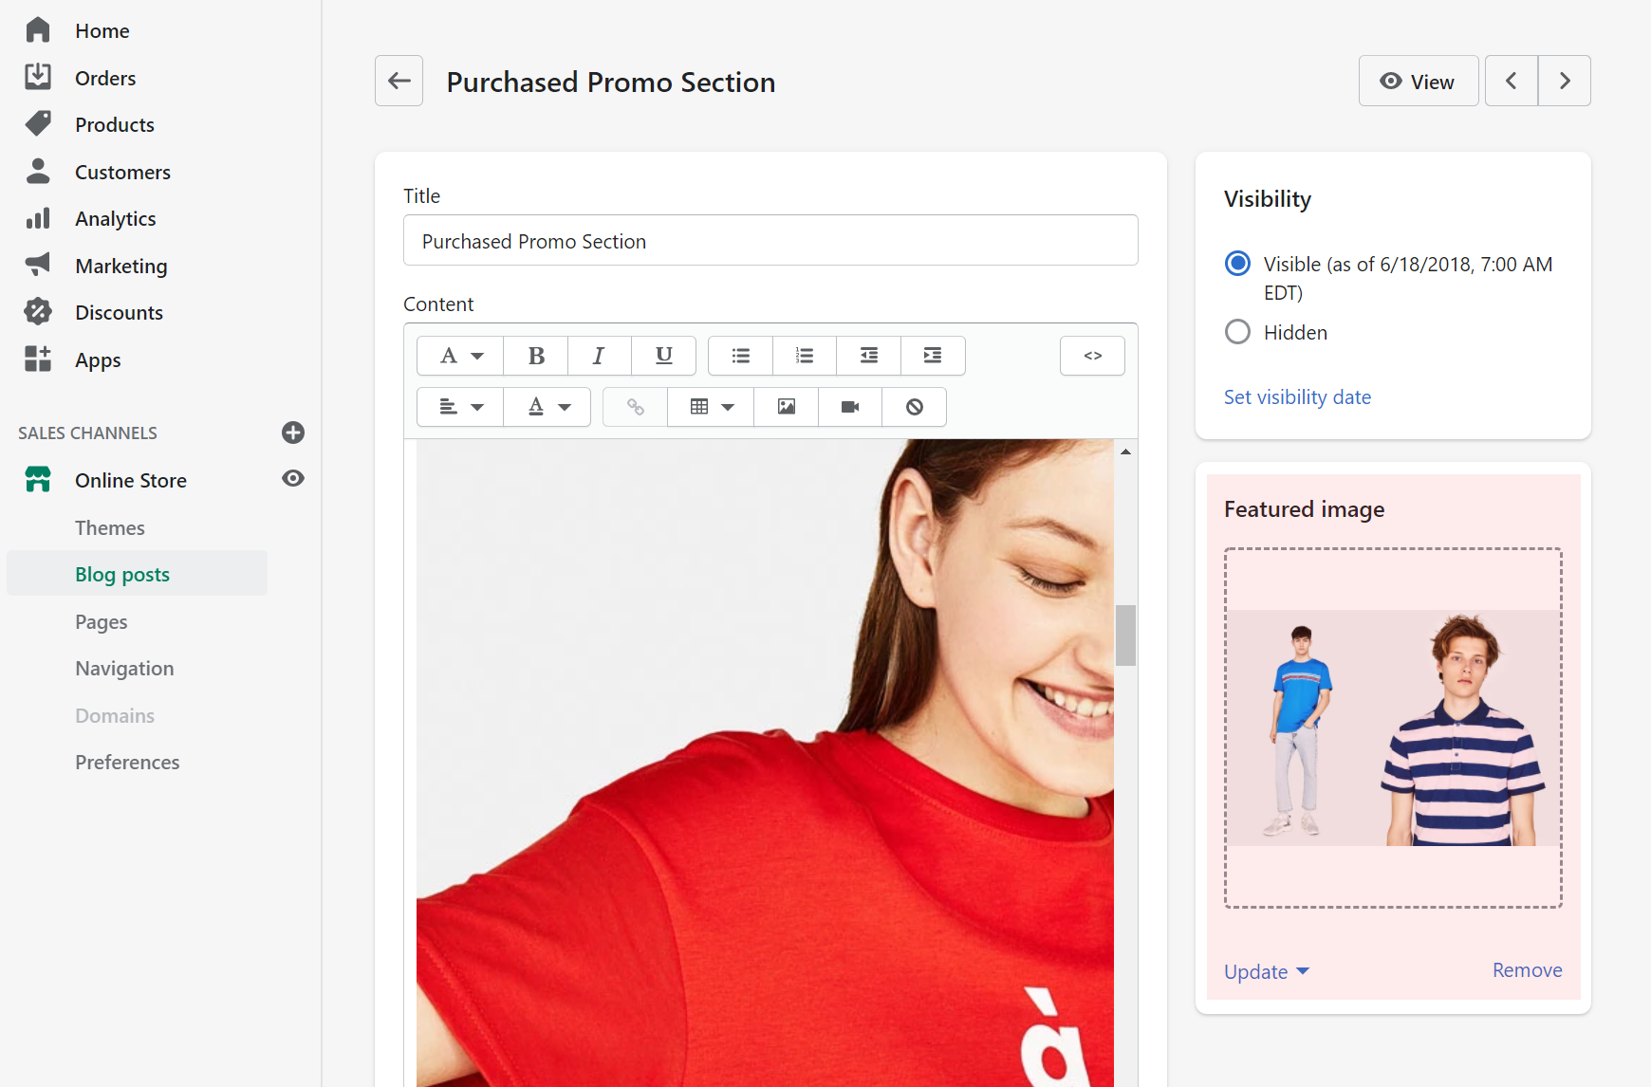Select the Hidden visibility option

(x=1237, y=332)
